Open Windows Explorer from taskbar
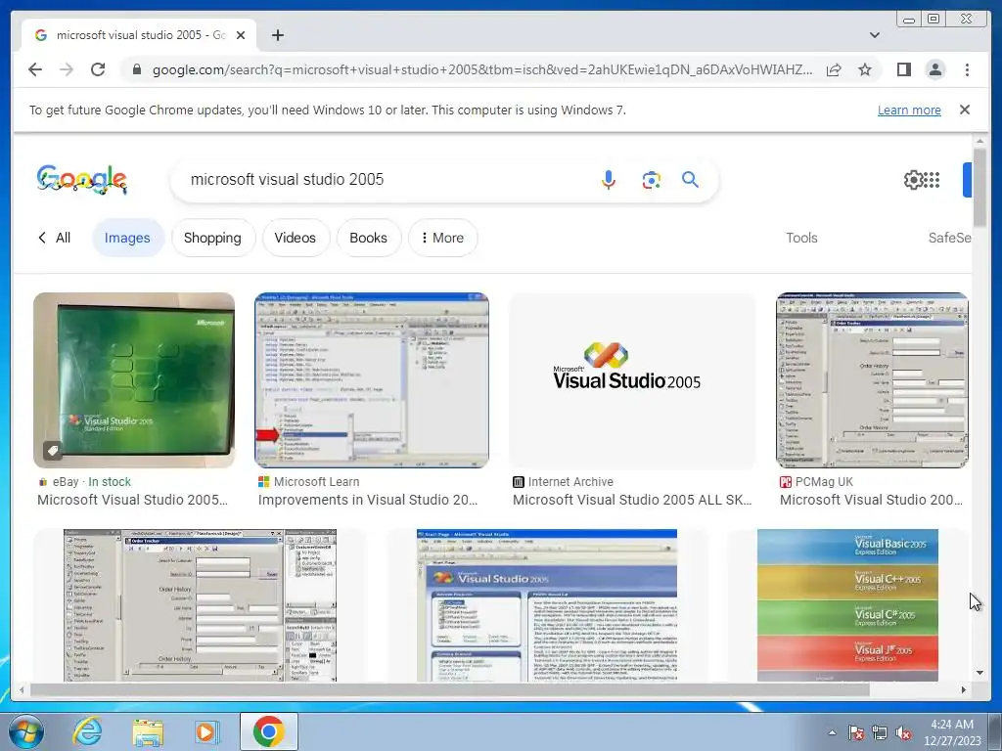This screenshot has height=751, width=1002. click(148, 732)
